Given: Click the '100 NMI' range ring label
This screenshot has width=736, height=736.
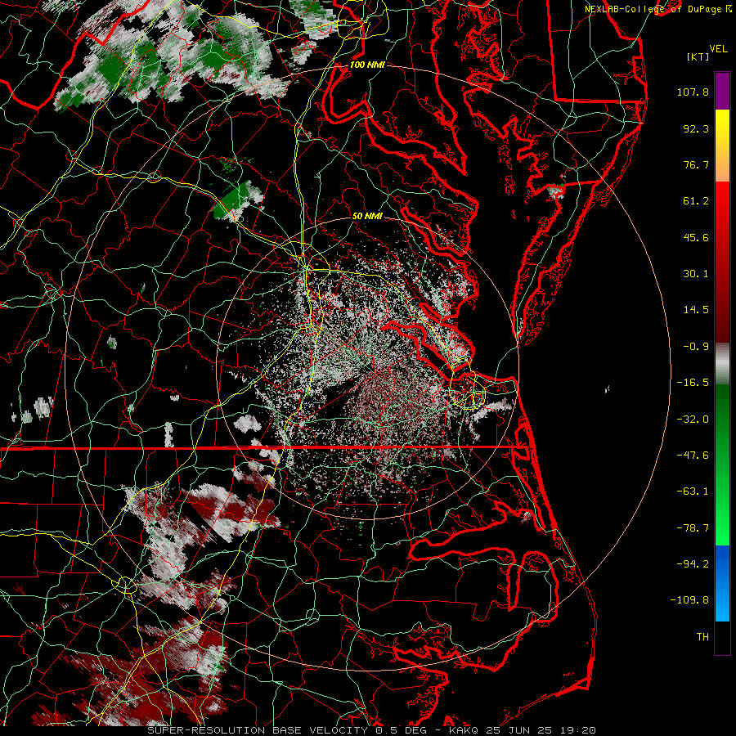Looking at the screenshot, I should point(366,65).
